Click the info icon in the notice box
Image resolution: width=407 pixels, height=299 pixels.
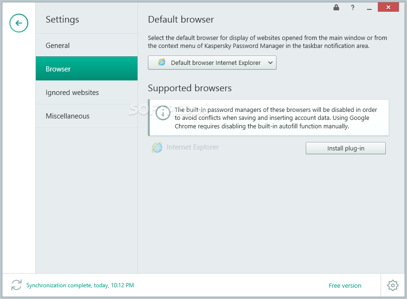coord(163,113)
